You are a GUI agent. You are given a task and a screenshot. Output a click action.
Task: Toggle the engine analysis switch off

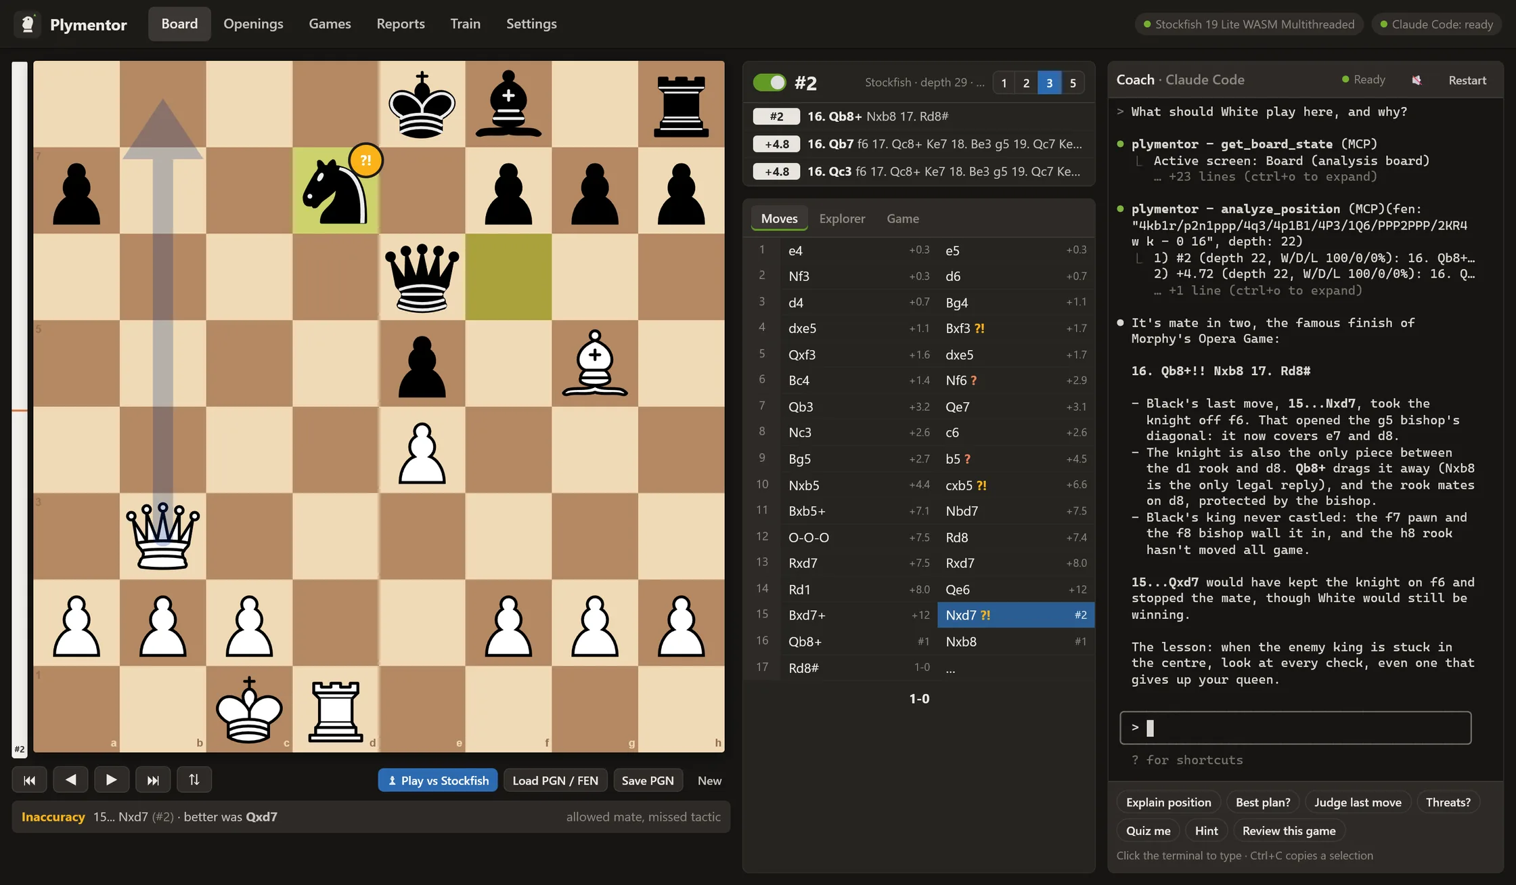770,83
